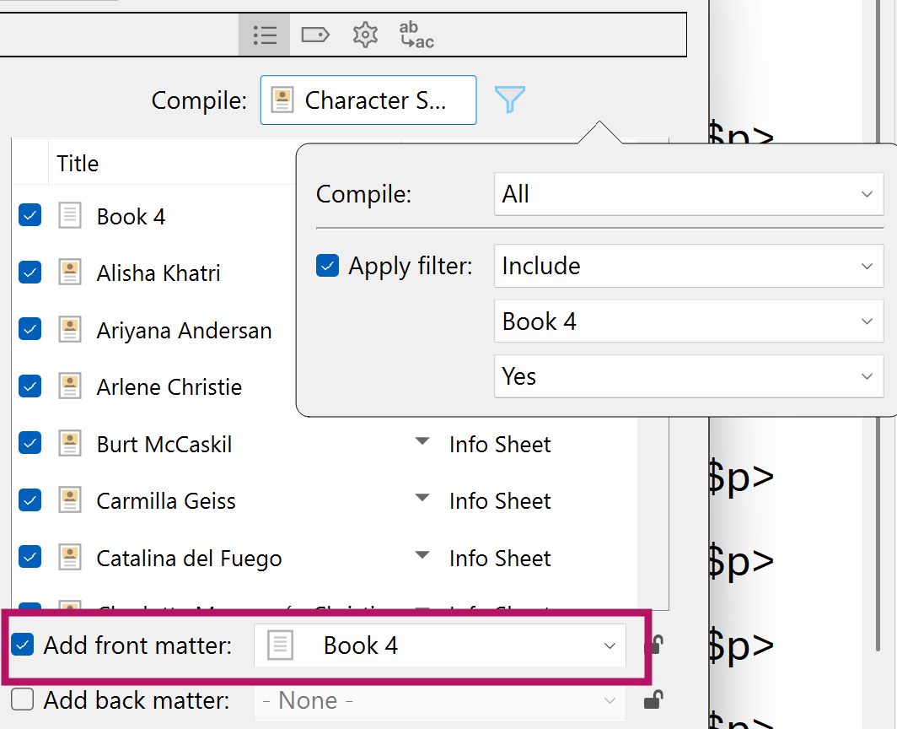Open the metadata tag icon tab
The width and height of the screenshot is (897, 729).
(315, 35)
